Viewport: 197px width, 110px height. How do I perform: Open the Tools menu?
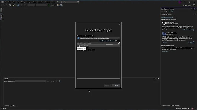tap(34, 2)
